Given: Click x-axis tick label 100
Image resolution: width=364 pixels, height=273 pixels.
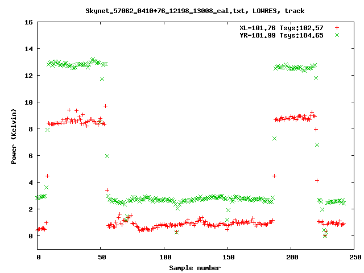Looking at the screenshot, I should [166, 257].
